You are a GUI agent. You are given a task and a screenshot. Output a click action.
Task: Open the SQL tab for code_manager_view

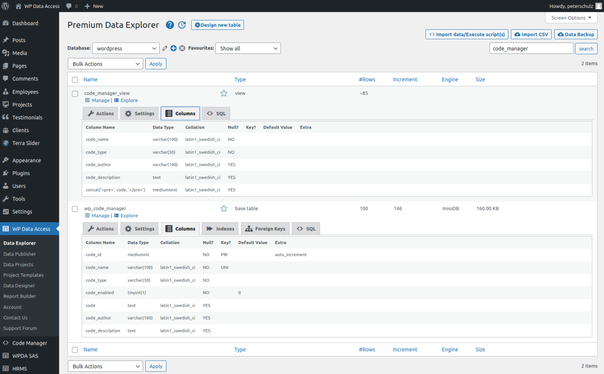coord(215,113)
